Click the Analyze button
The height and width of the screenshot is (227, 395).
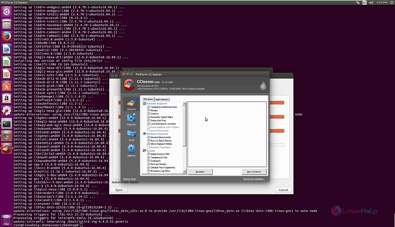200,172
